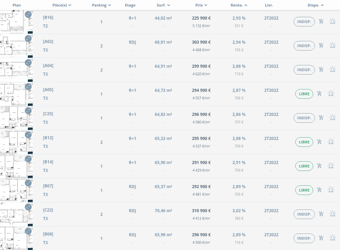Add lot B16 to the cart
This screenshot has width=340, height=250.
(321, 22)
